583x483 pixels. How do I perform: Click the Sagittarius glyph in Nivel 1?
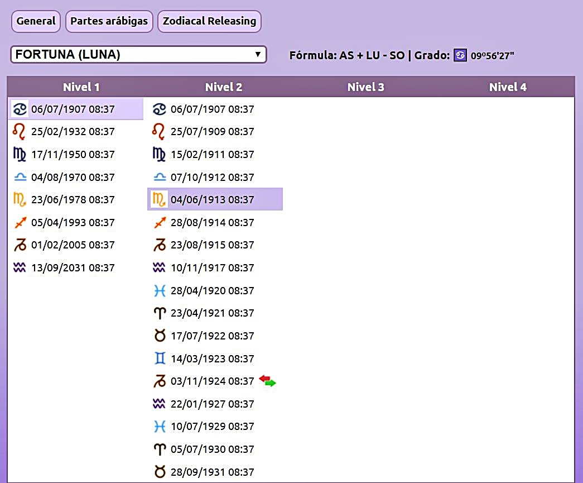[20, 223]
